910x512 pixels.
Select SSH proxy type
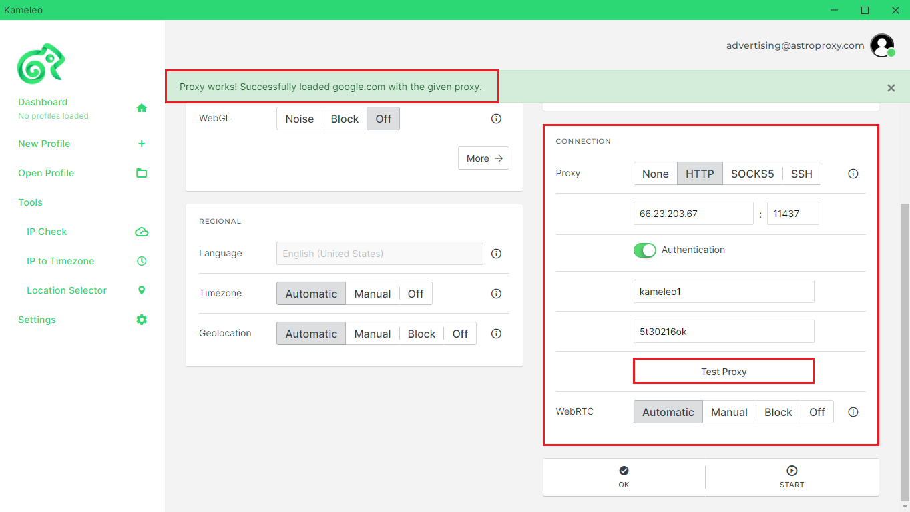tap(801, 174)
